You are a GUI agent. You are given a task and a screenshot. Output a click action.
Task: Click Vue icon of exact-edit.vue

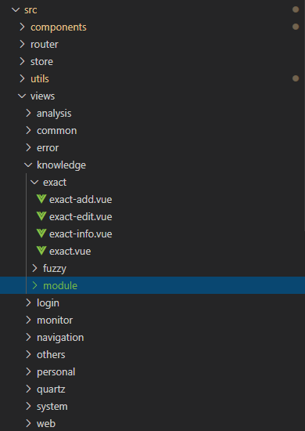41,216
